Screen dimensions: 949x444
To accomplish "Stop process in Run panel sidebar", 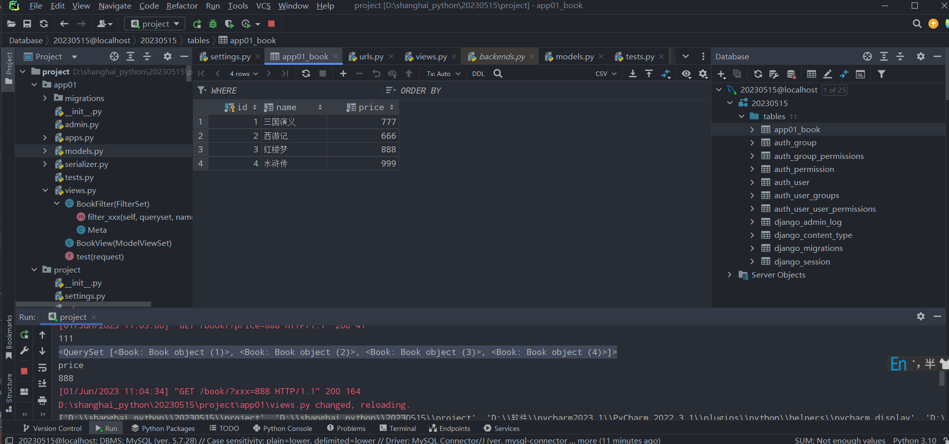I will point(24,371).
